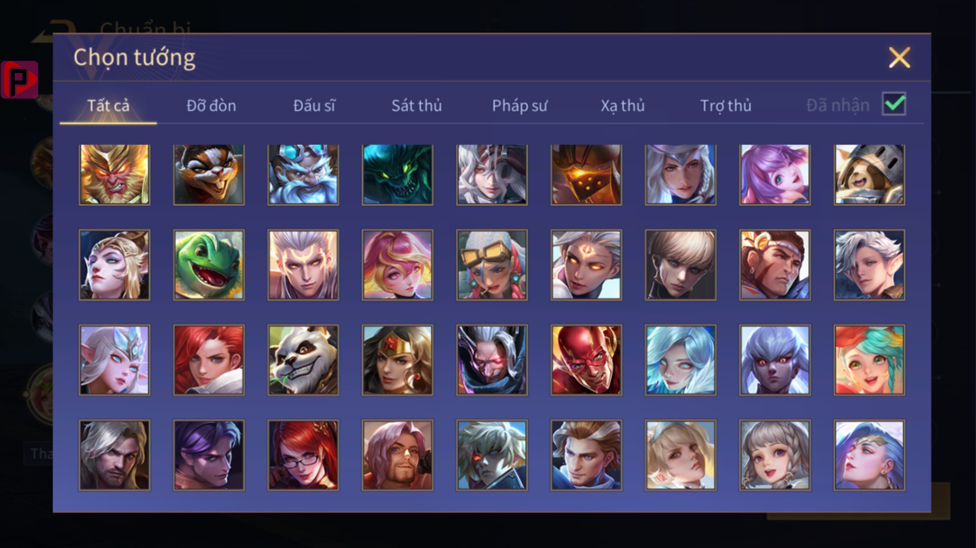Viewport: 976px width, 548px height.
Task: Choose the Wonder Woman tiara hero portrait
Action: coord(397,360)
